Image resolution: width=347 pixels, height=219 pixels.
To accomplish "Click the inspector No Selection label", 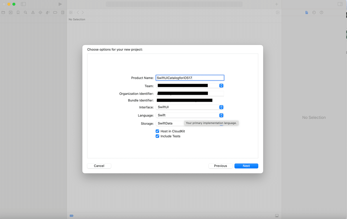I will click(x=314, y=118).
